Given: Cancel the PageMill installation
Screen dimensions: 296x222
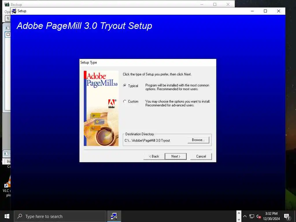Looking at the screenshot, I should point(201,156).
